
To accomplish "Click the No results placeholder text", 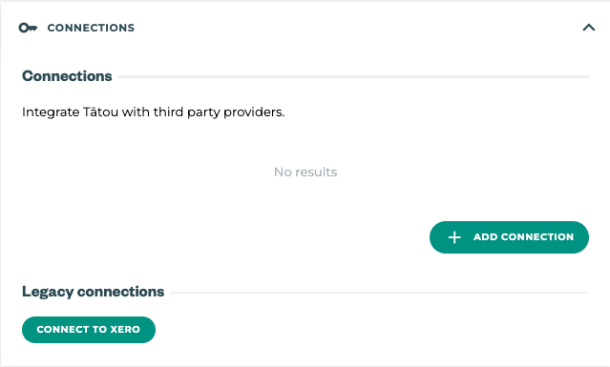I will point(305,172).
